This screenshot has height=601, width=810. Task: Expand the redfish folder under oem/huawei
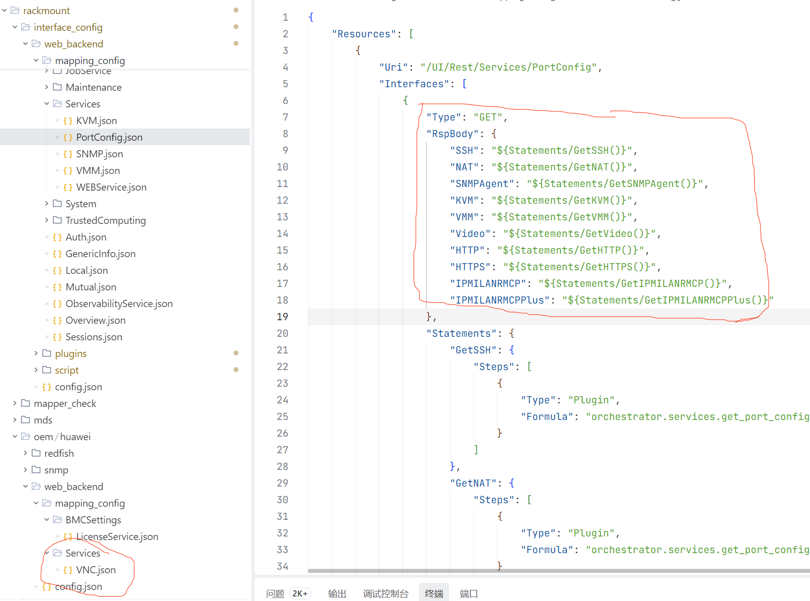[25, 453]
